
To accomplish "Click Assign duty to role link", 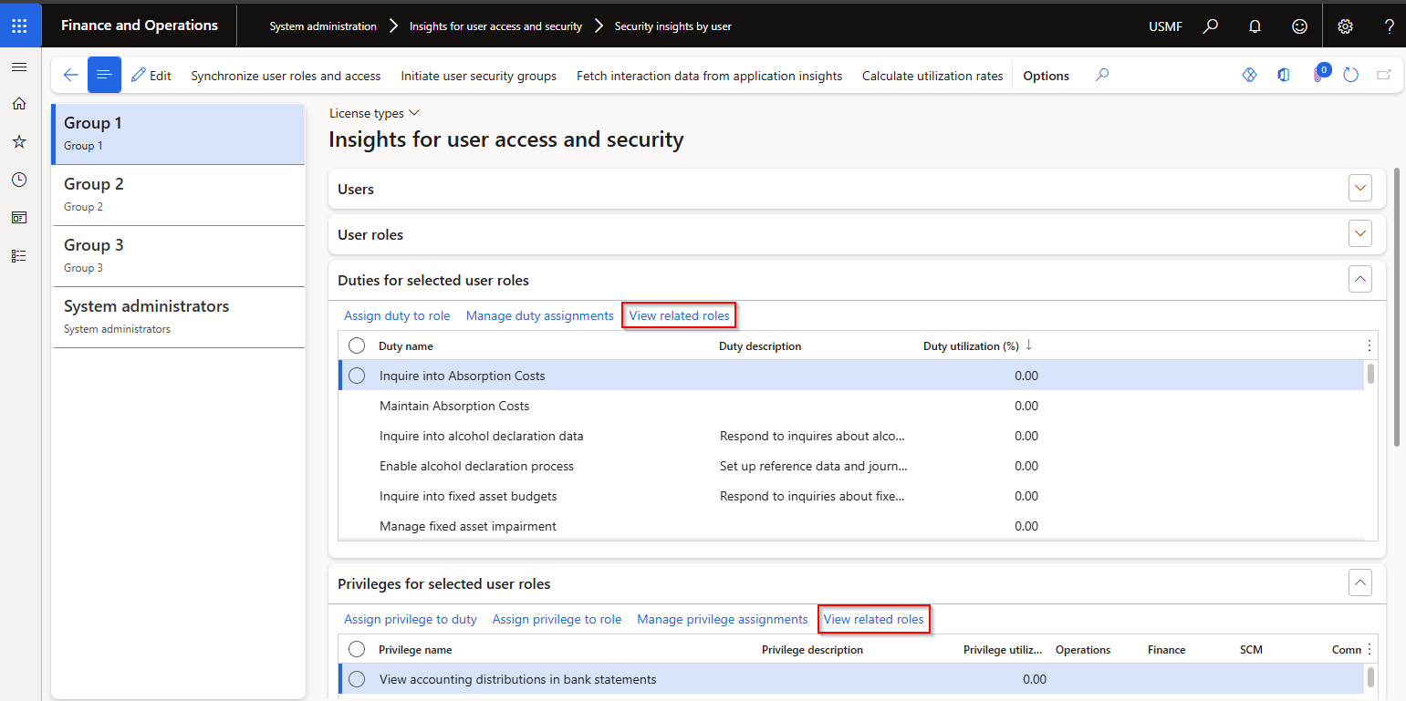I will [x=397, y=315].
